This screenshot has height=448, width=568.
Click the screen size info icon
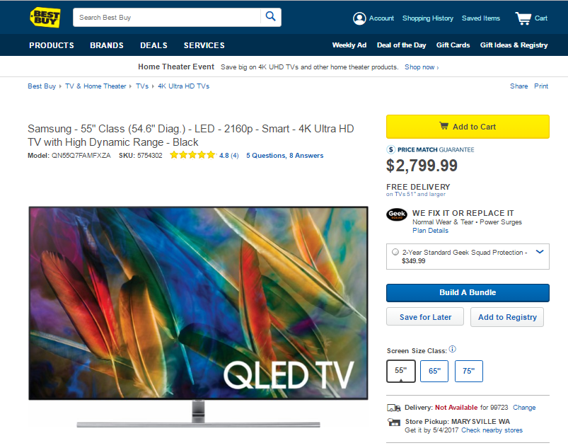(x=453, y=349)
